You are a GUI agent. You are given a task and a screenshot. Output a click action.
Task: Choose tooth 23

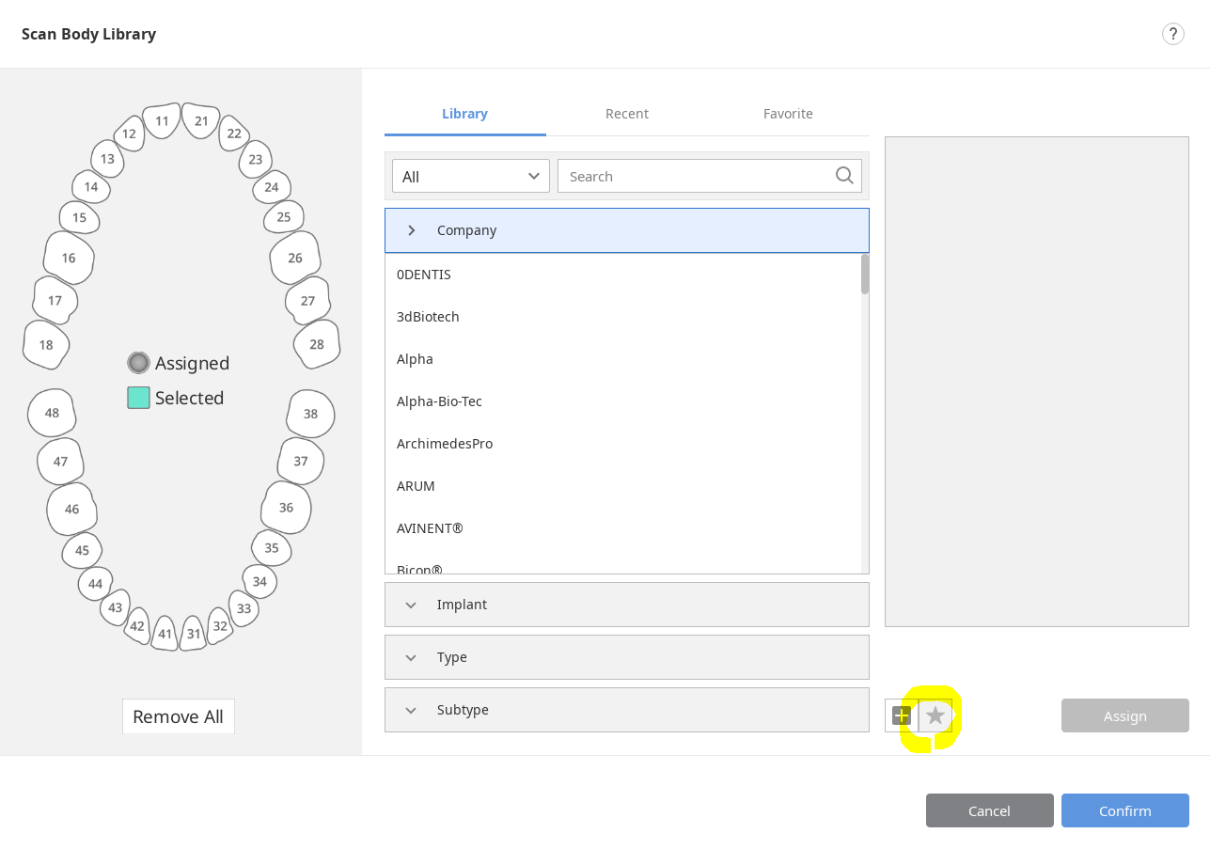click(256, 159)
